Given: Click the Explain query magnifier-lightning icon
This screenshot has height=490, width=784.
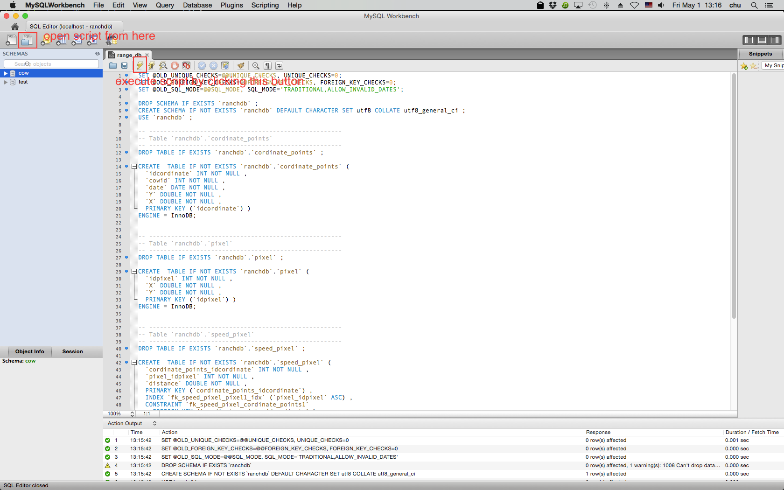Looking at the screenshot, I should coord(163,66).
